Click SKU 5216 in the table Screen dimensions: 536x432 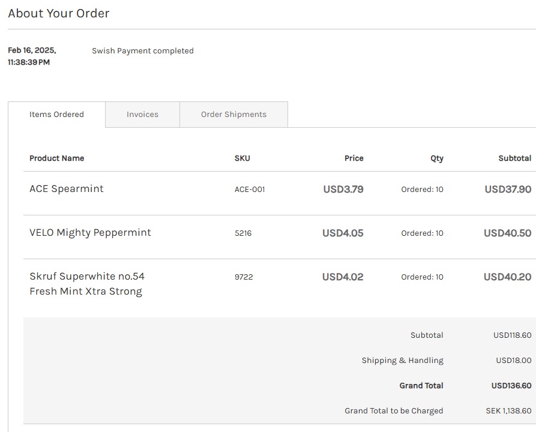243,233
